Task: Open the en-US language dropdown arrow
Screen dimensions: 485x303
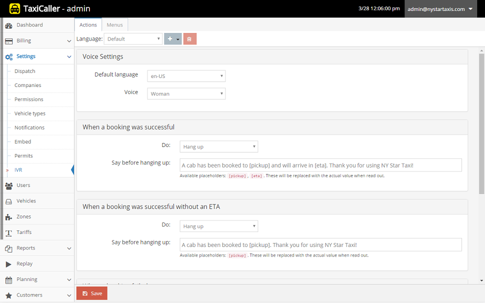Action: [x=221, y=75]
